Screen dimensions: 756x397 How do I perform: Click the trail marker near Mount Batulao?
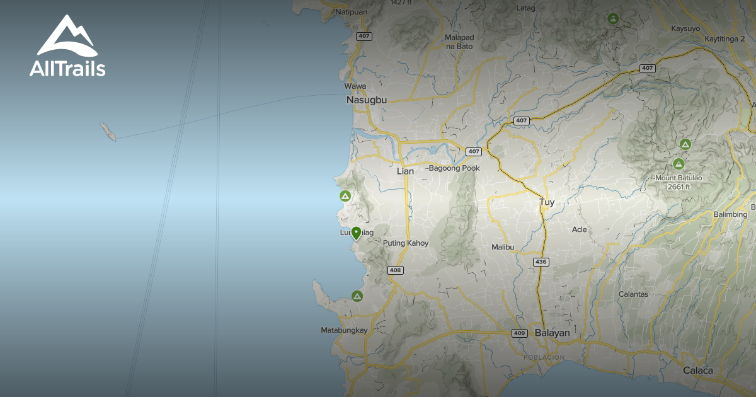(x=686, y=145)
